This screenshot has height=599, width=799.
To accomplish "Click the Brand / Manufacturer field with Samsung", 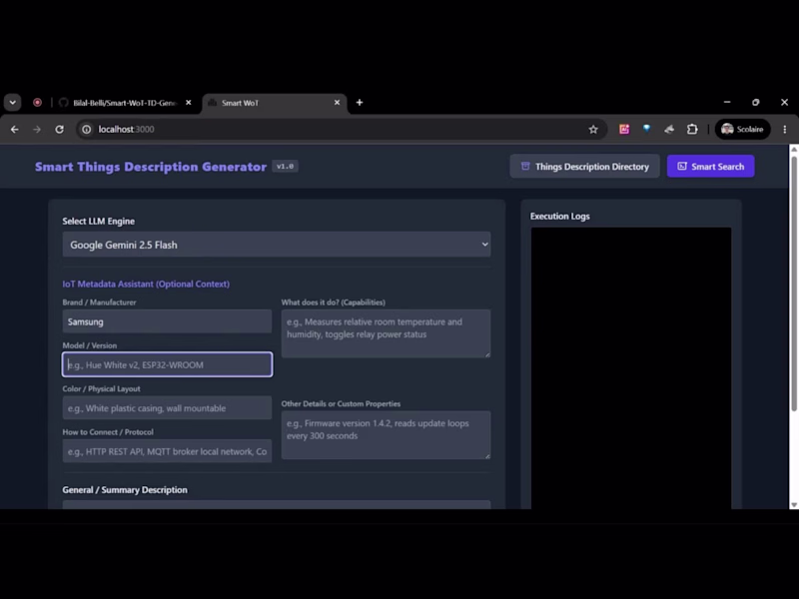I will [x=167, y=321].
